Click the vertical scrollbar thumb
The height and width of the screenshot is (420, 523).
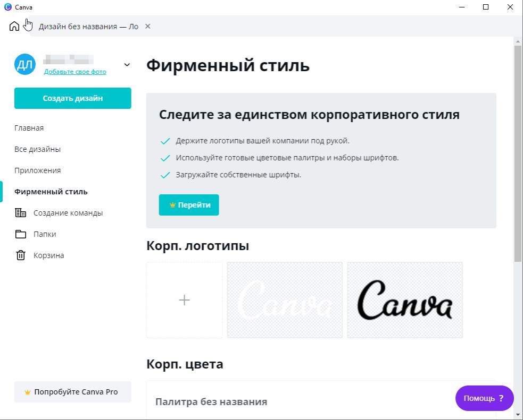[518, 153]
